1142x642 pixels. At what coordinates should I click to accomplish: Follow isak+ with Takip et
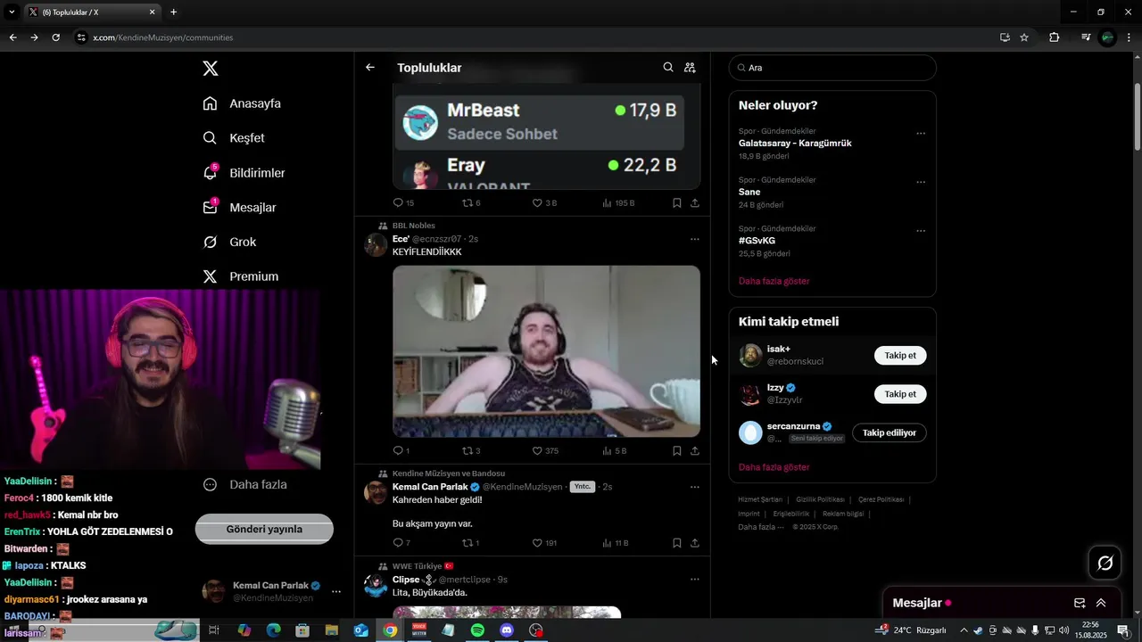pos(900,356)
